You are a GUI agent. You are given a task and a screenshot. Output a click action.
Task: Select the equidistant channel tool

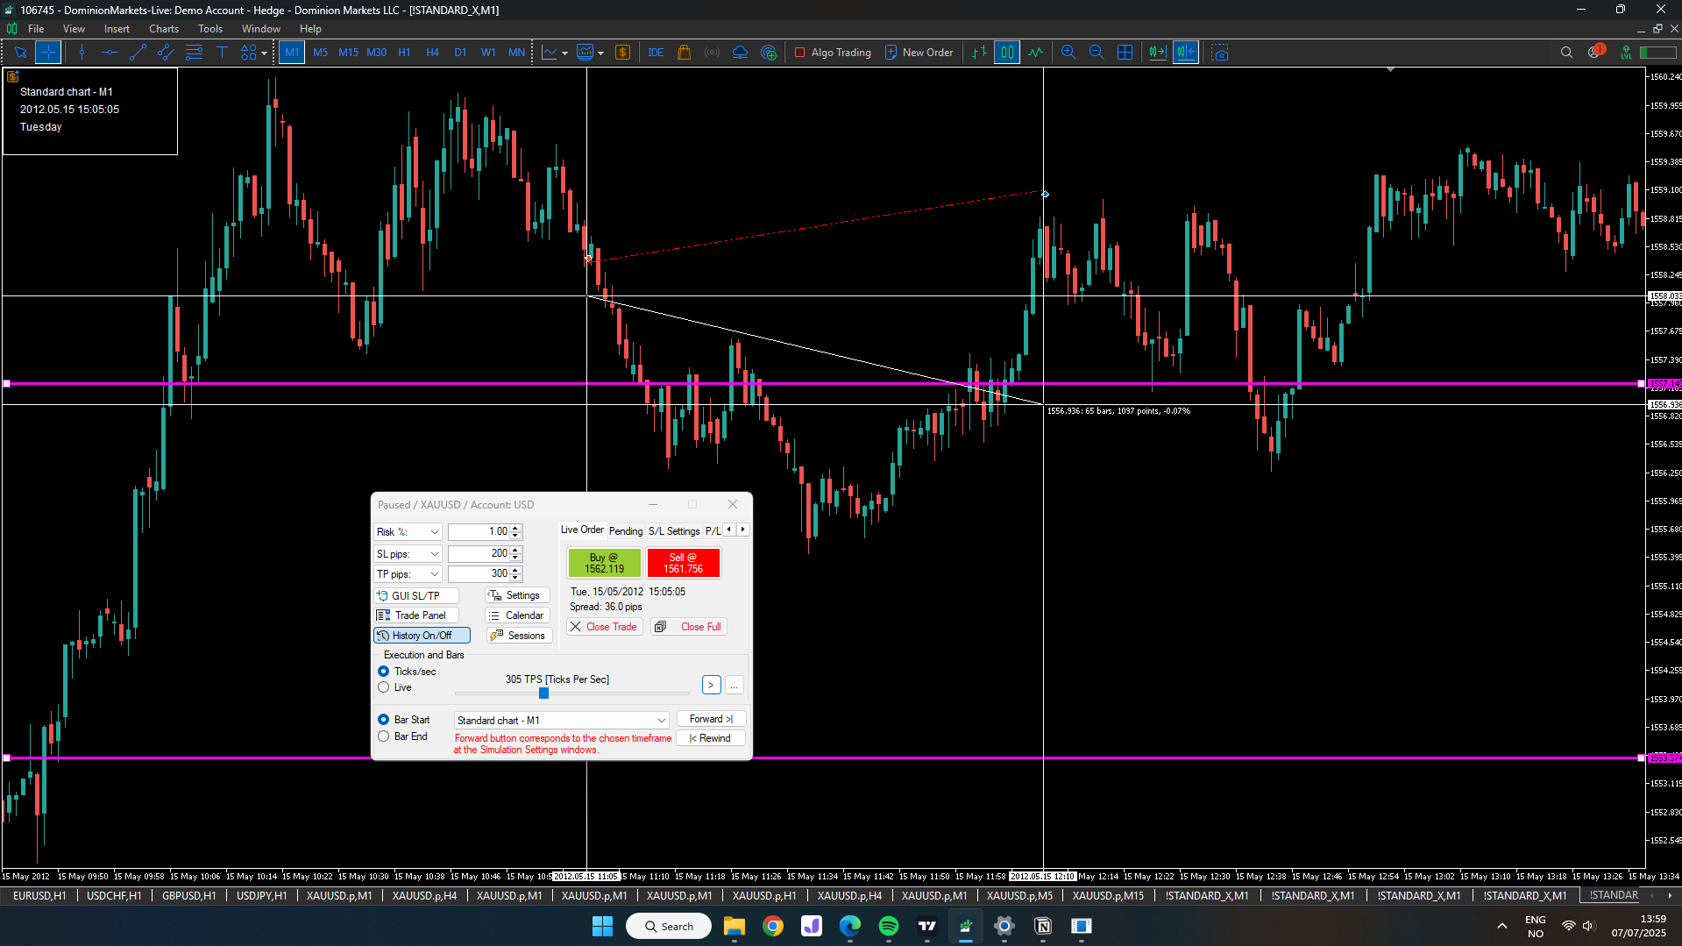[x=166, y=53]
